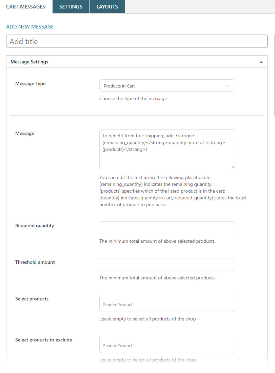Click the products to exclude search field

click(167, 345)
